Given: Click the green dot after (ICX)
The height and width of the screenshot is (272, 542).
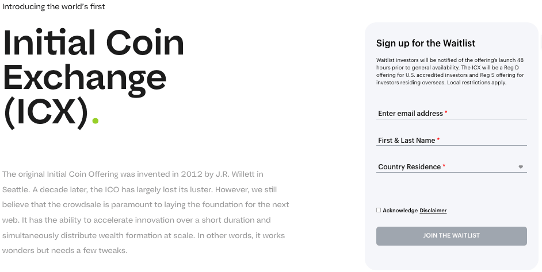Looking at the screenshot, I should (x=96, y=121).
